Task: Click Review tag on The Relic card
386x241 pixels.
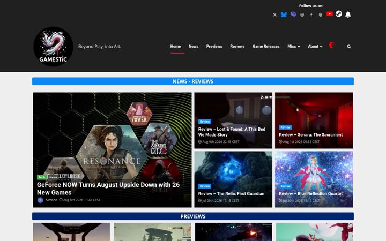Action: [205, 186]
